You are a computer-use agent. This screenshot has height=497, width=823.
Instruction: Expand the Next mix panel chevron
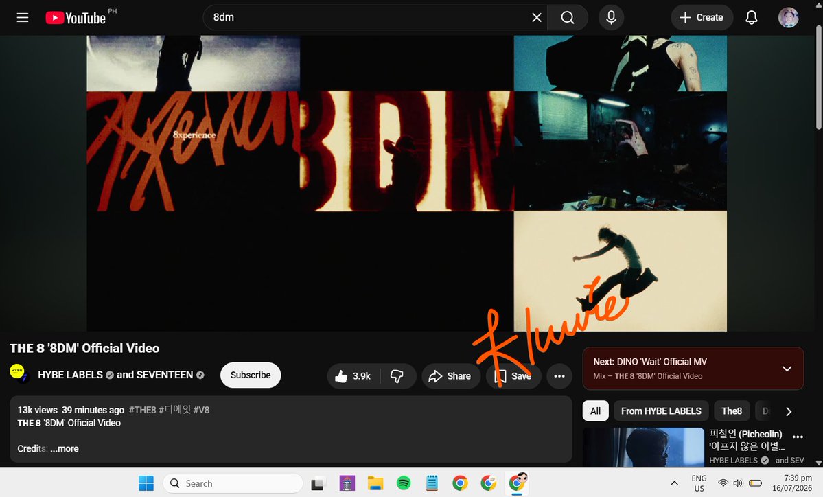pyautogui.click(x=787, y=369)
